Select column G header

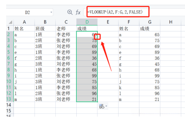click(150, 22)
